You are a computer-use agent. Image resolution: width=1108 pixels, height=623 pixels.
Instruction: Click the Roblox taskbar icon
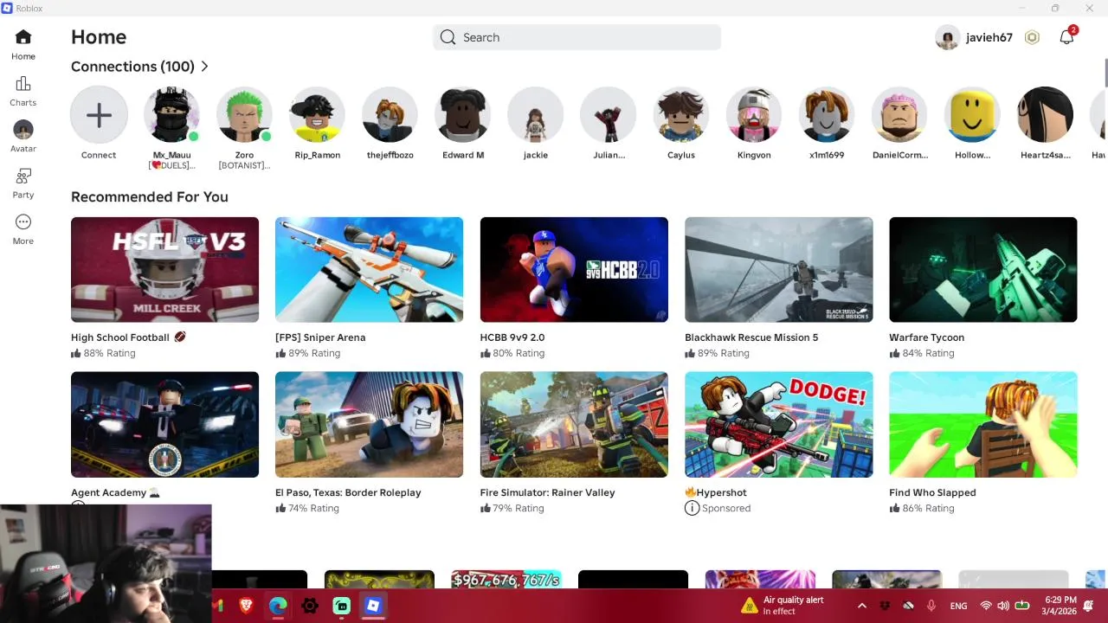pyautogui.click(x=373, y=606)
